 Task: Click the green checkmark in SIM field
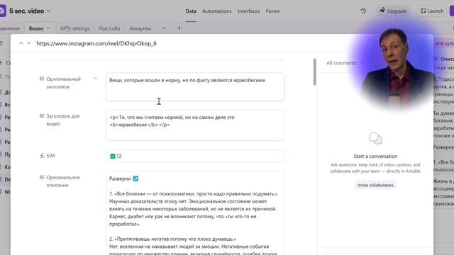point(113,156)
